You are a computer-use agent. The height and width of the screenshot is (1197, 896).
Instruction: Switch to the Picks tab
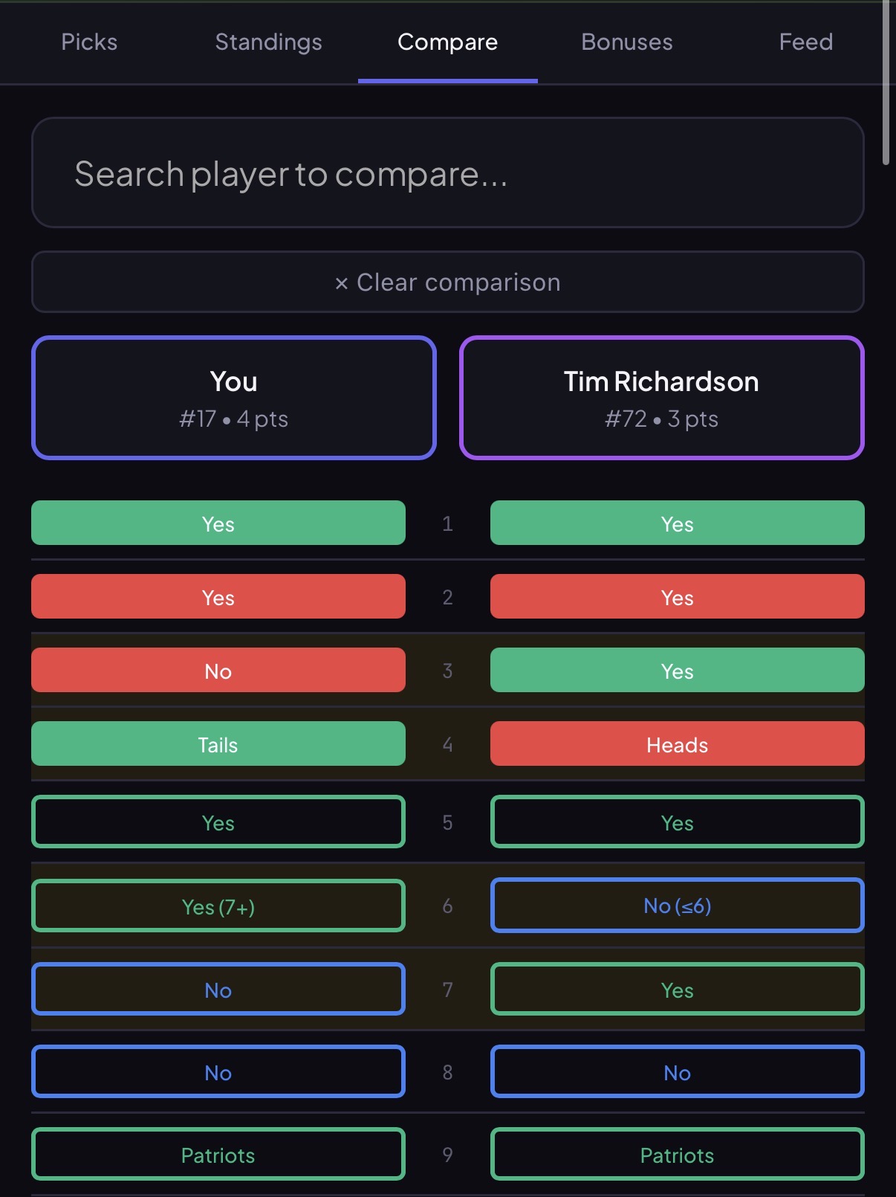[88, 42]
